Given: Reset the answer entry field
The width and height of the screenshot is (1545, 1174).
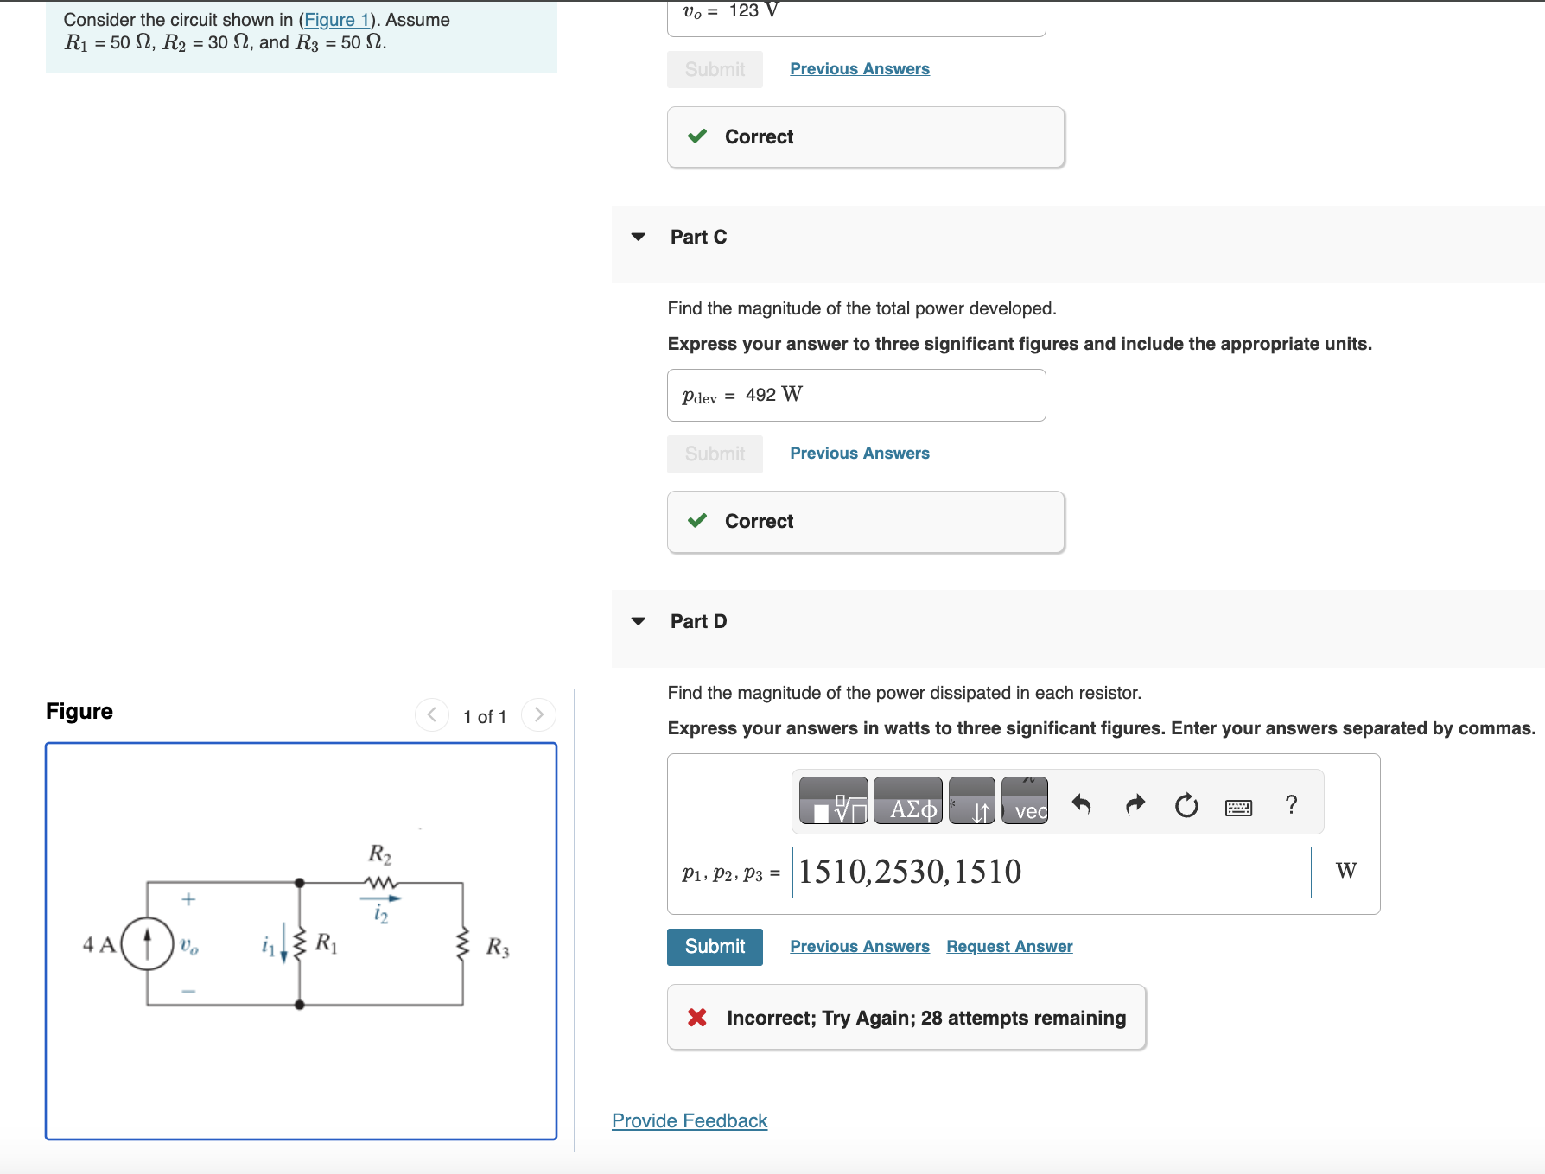Looking at the screenshot, I should tap(1186, 803).
